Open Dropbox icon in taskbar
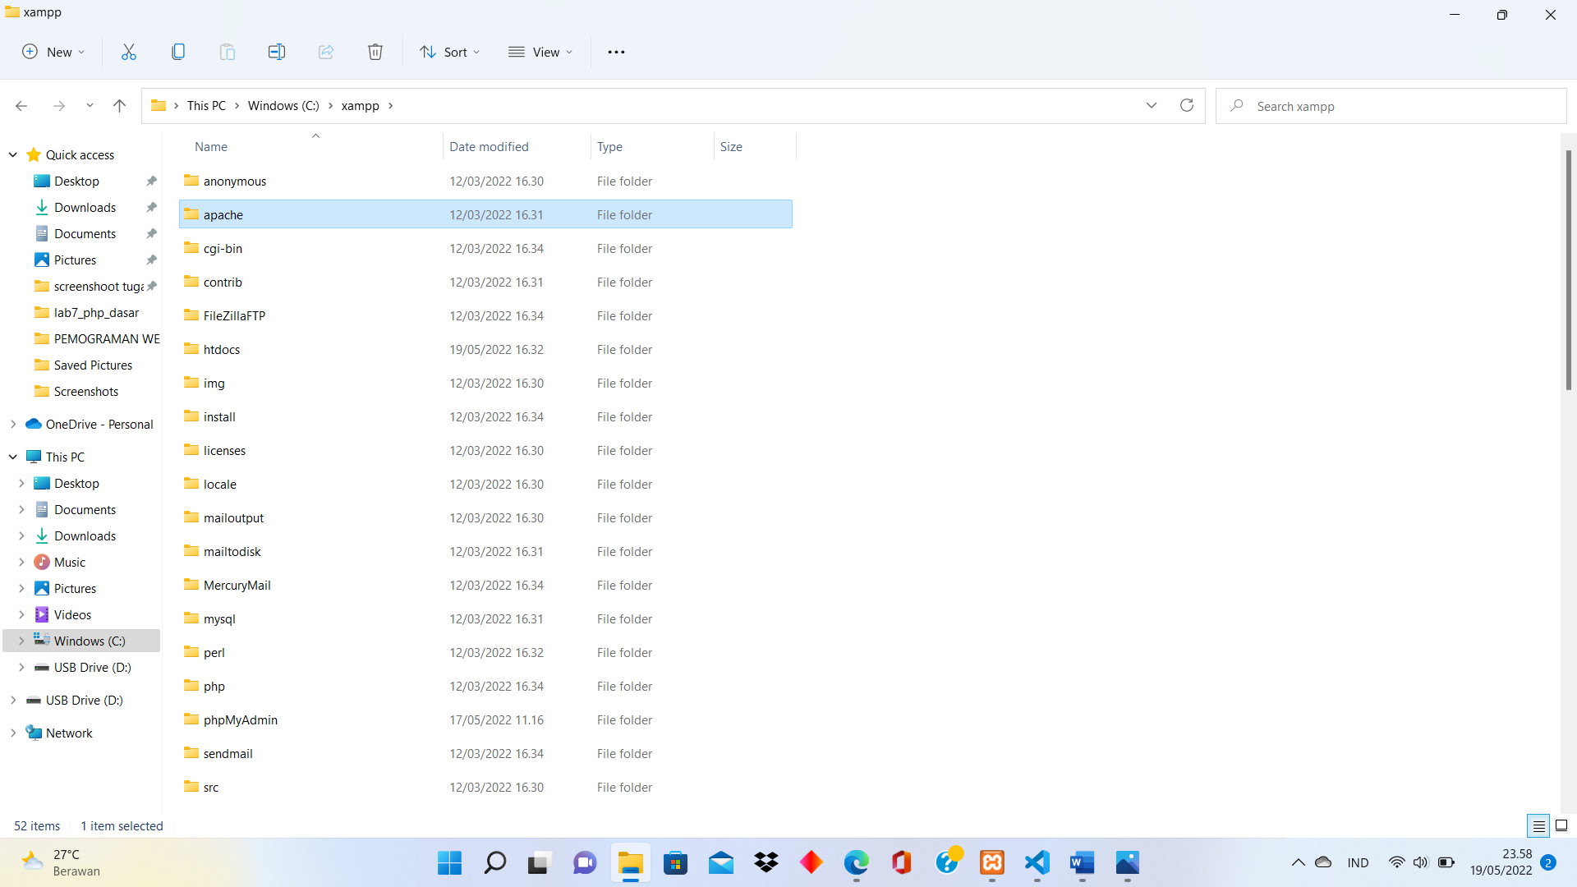 point(766,862)
